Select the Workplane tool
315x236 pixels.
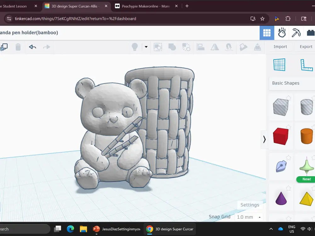pos(279,65)
